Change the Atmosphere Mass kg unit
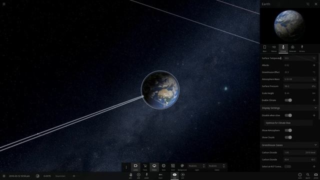Image resolution: width=320 pixels, height=180 pixels. click(x=314, y=79)
